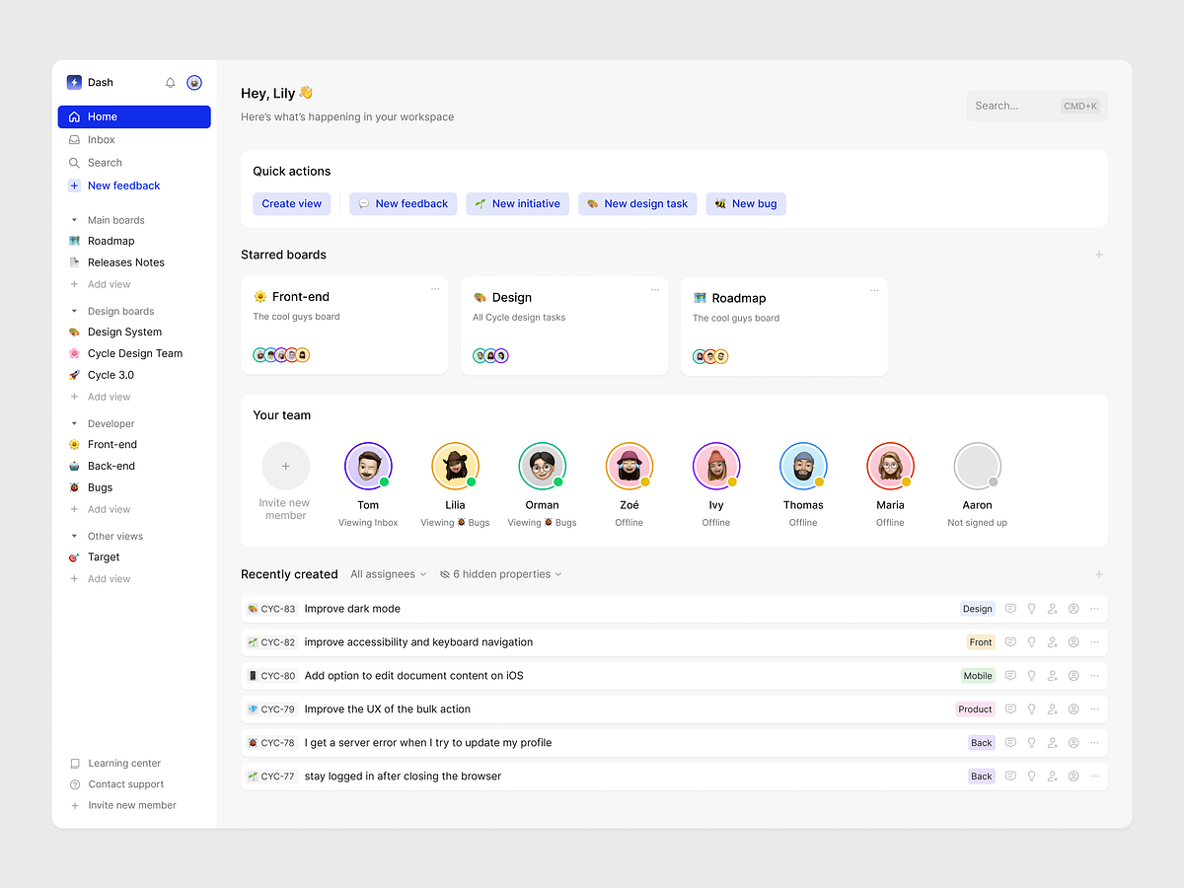Viewport: 1184px width, 888px height.
Task: Click the plus icon beside Starred boards
Action: click(x=1099, y=255)
